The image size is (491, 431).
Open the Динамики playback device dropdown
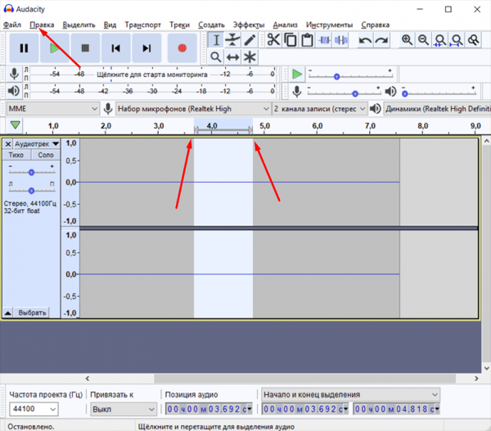[x=437, y=109]
